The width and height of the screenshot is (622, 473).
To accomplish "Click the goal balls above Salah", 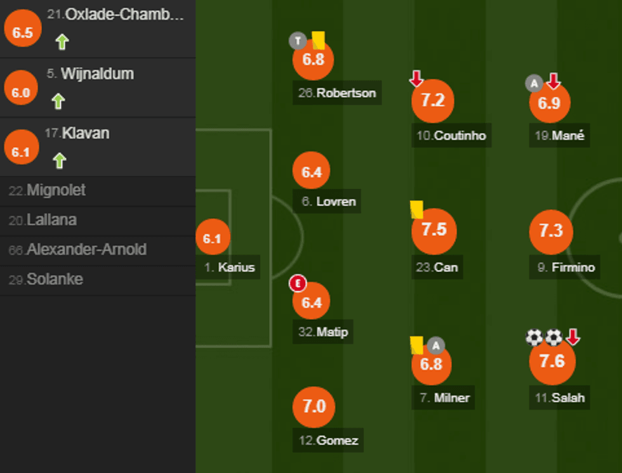I will coord(544,337).
